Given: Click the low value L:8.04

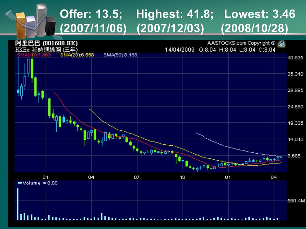Looking at the screenshot, I should 247,50.
